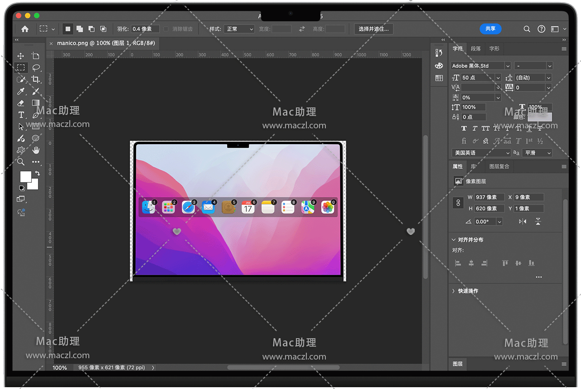The width and height of the screenshot is (581, 389).
Task: Open the 样式 style dropdown (正常)
Action: point(240,29)
